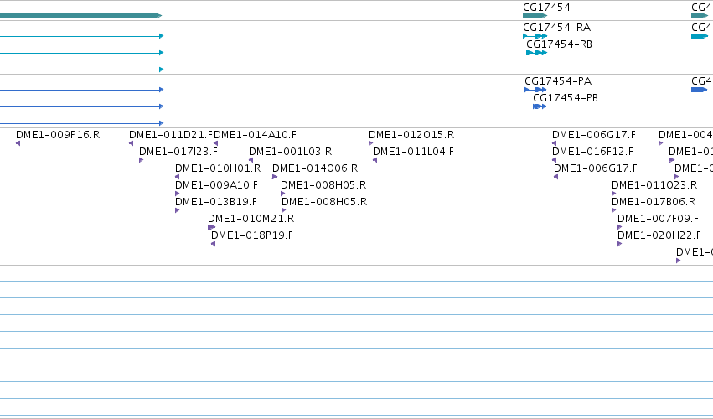The height and width of the screenshot is (419, 713).
Task: Click purple arrow glyph under DME1-017B06.R
Action: pyautogui.click(x=613, y=210)
